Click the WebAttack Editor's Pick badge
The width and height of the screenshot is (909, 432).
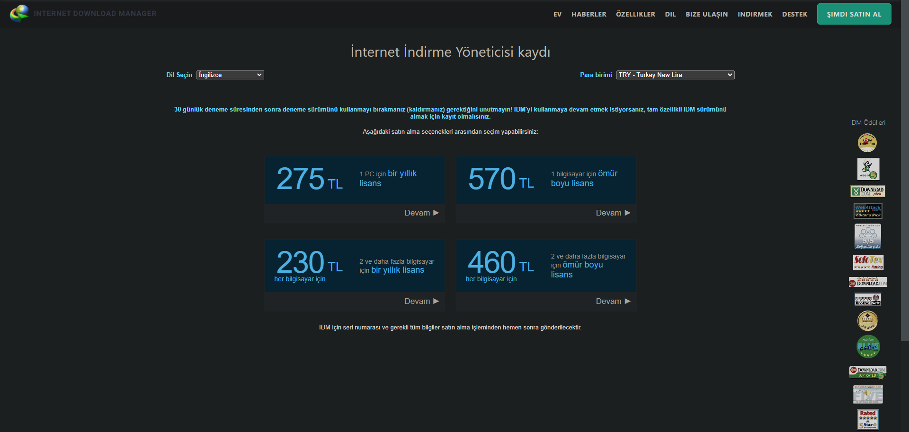(868, 211)
